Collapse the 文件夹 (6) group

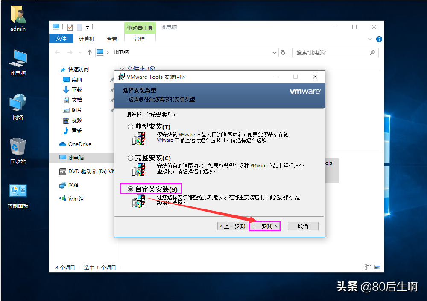tap(122, 69)
